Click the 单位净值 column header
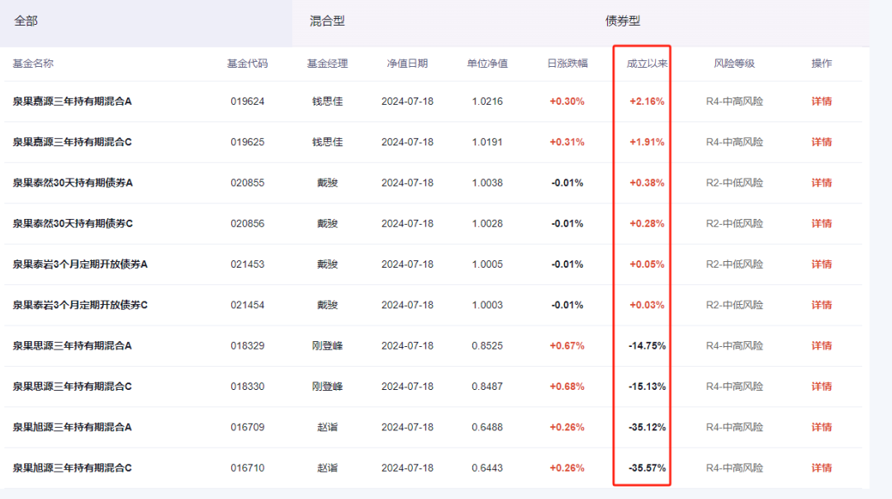892x499 pixels. pyautogui.click(x=487, y=63)
